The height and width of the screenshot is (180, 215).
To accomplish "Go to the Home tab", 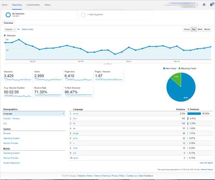I will click(x=5, y=5).
